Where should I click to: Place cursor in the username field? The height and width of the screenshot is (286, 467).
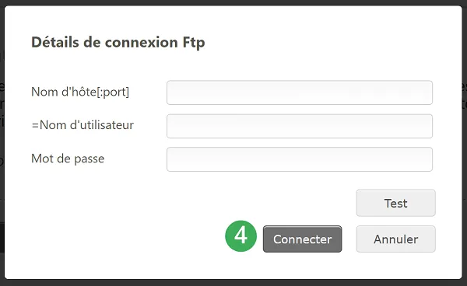(300, 126)
